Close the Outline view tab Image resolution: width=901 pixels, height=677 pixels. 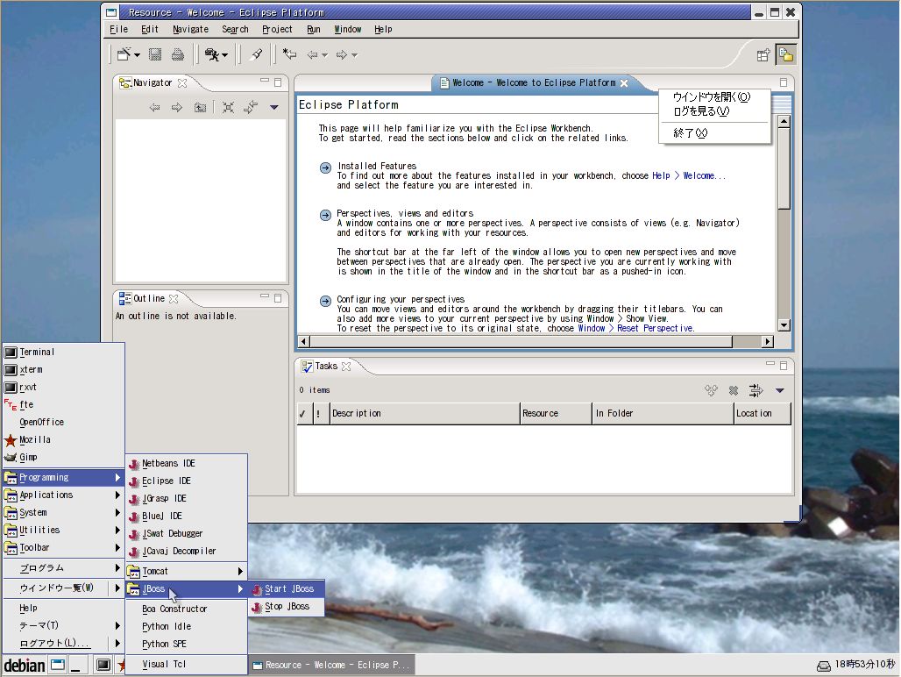pyautogui.click(x=174, y=299)
